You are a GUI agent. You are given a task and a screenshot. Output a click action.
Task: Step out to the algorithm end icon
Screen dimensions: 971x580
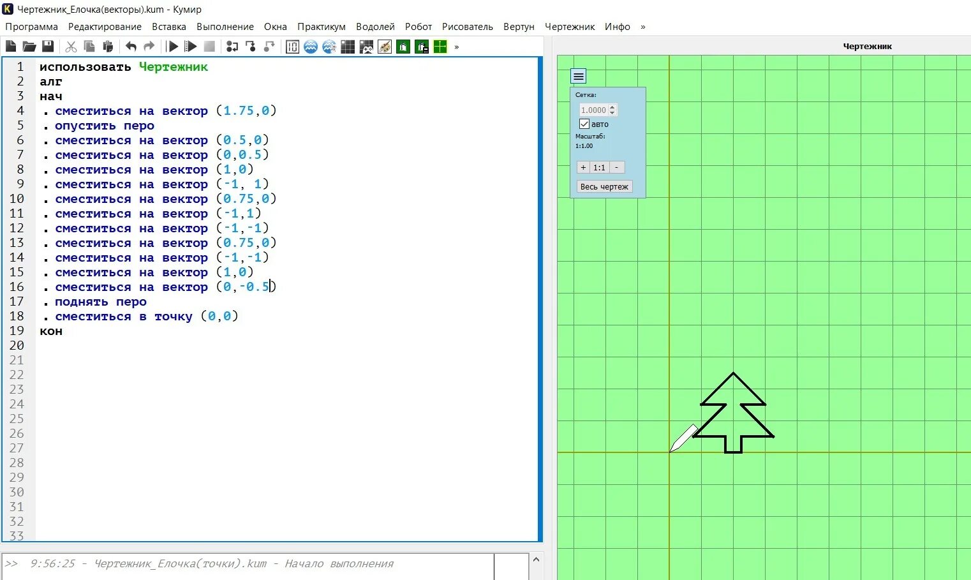269,47
